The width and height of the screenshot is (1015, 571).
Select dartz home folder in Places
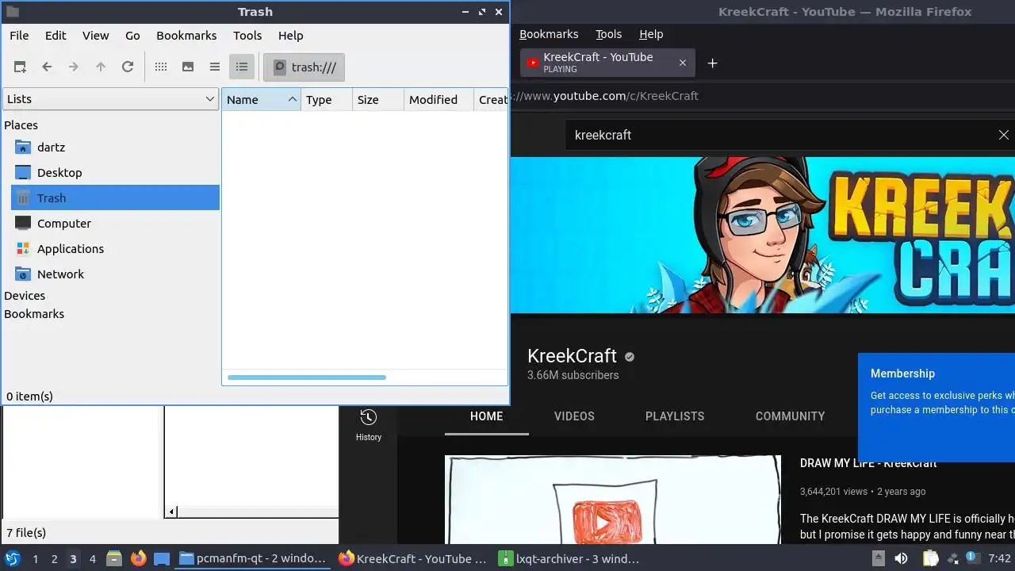coord(115,148)
